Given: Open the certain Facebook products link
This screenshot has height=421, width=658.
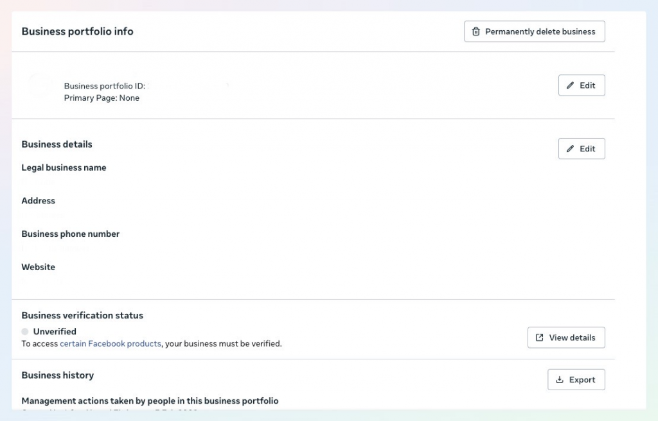Looking at the screenshot, I should (111, 344).
